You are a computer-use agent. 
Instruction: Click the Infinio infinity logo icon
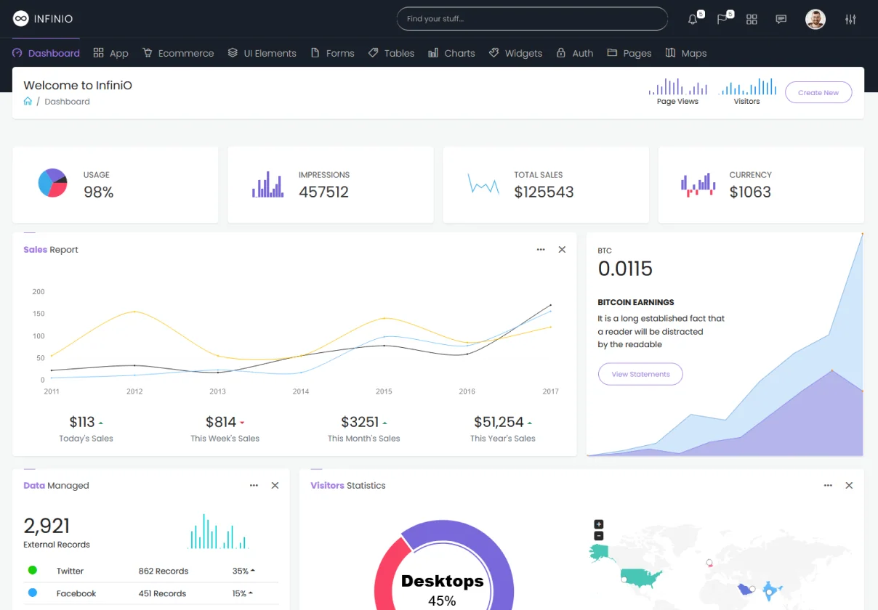pos(20,19)
